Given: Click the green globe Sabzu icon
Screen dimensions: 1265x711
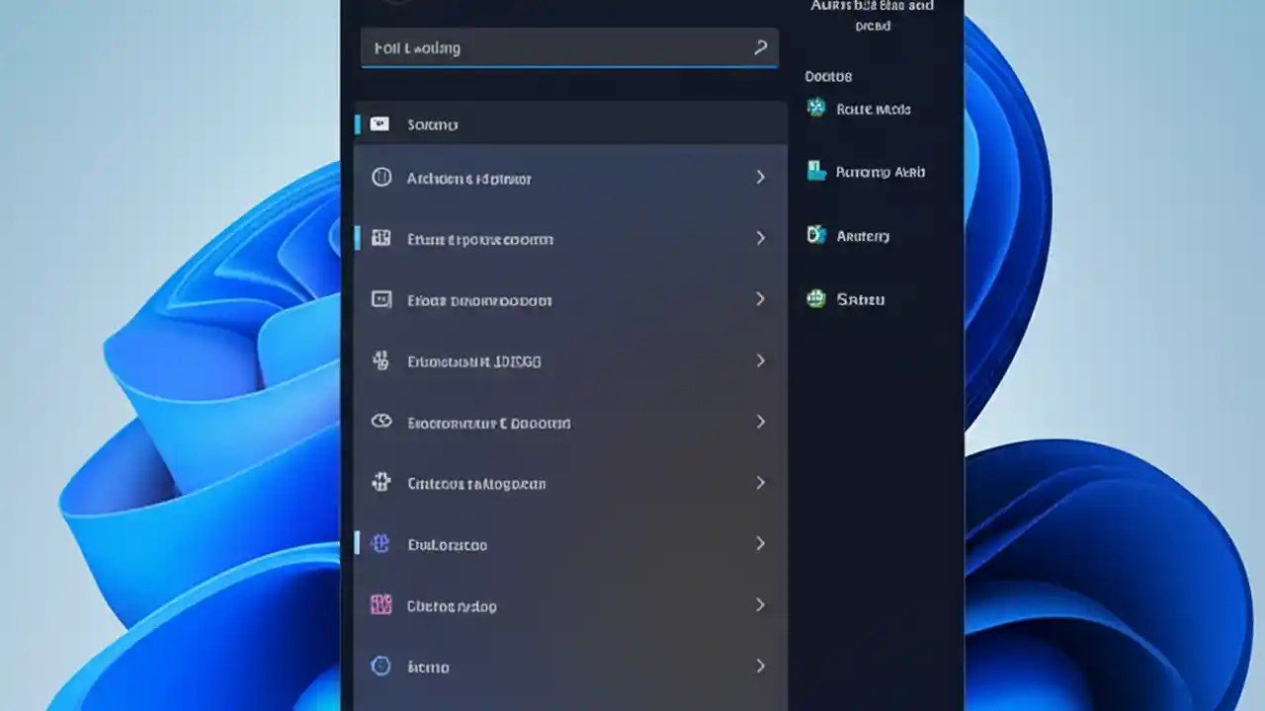Looking at the screenshot, I should [x=815, y=298].
